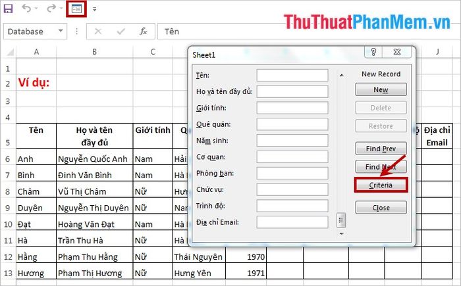Click the Redo arrow icon
The width and height of the screenshot is (461, 286).
click(x=51, y=9)
